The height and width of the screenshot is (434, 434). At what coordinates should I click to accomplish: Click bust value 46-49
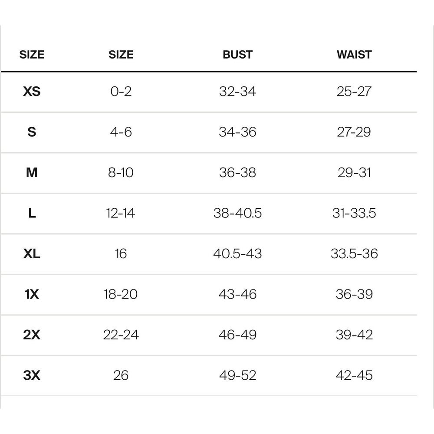pyautogui.click(x=237, y=335)
